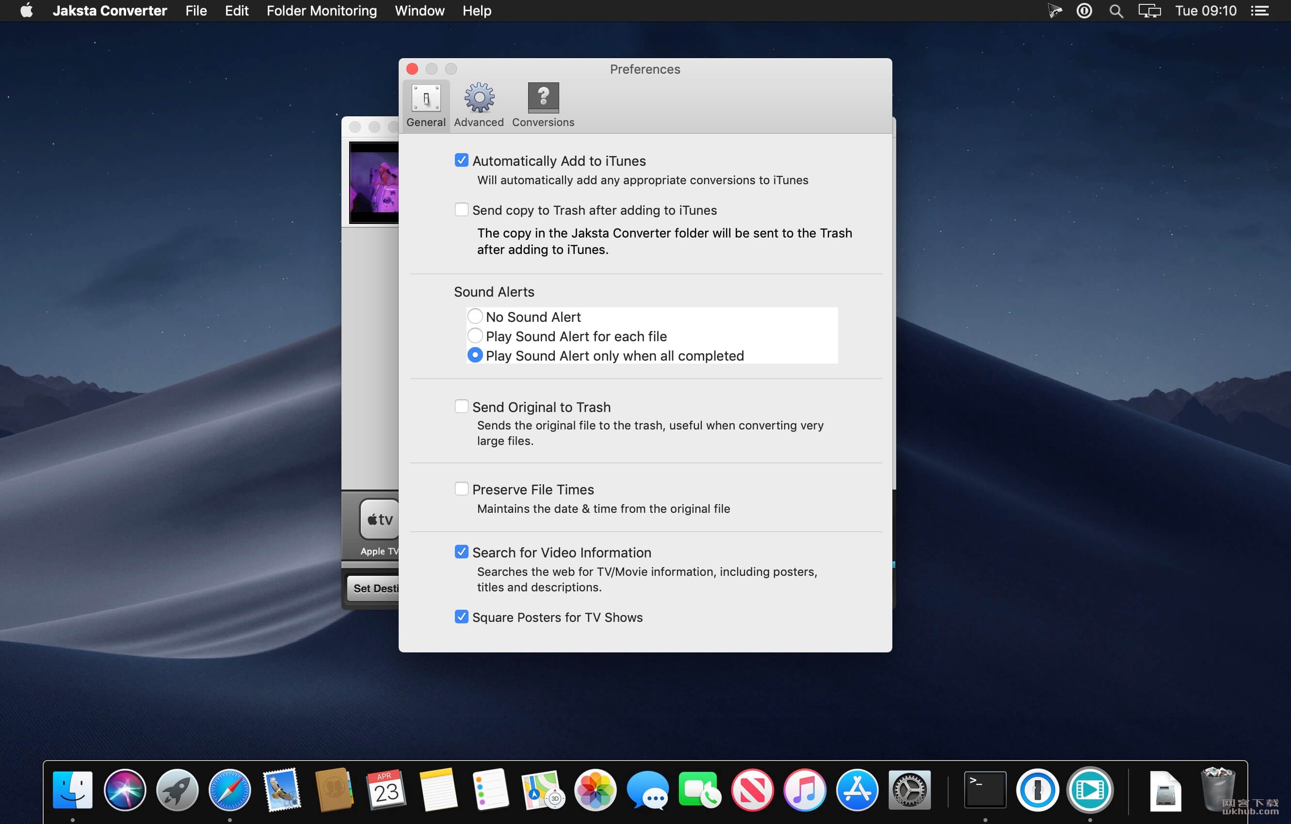Open System Preferences from the Dock

[909, 790]
